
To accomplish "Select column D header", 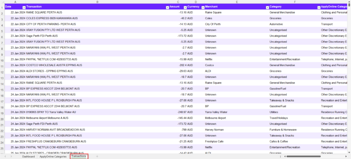I will [x=196, y=1].
